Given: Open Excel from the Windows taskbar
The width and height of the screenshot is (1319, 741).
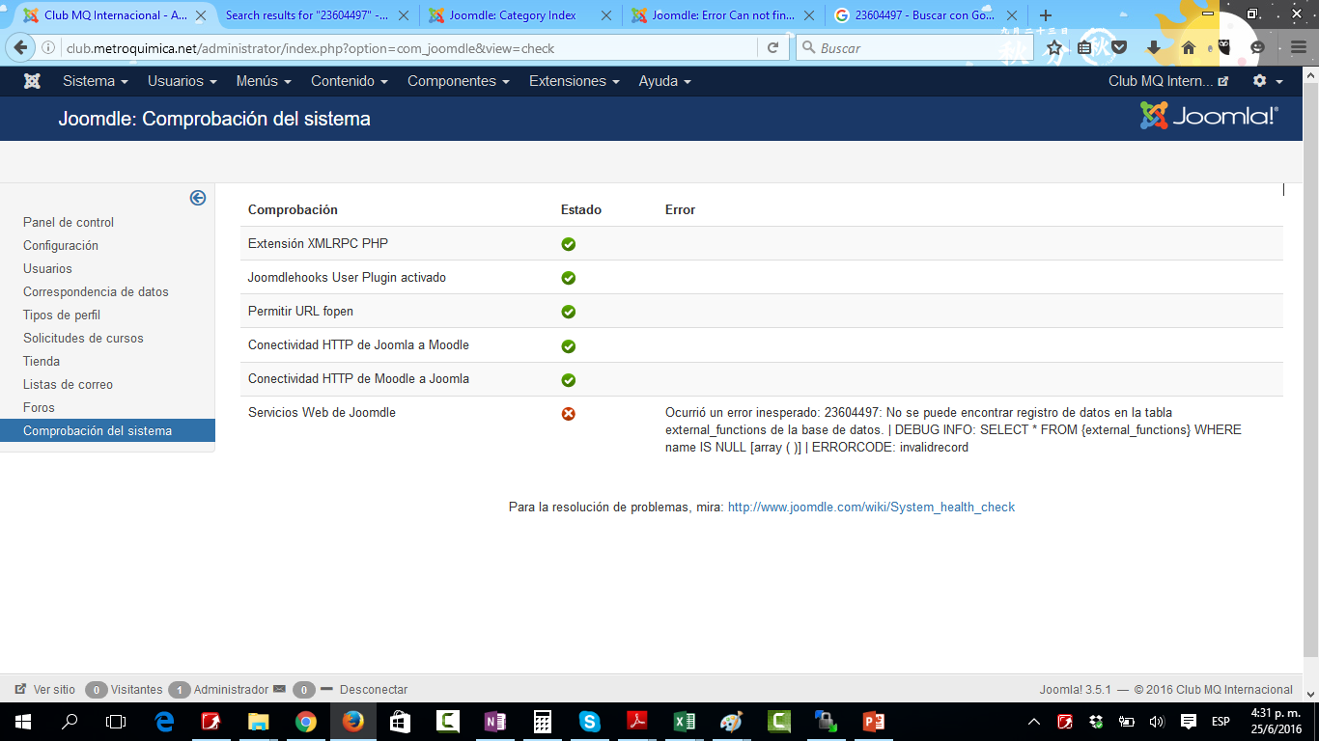Looking at the screenshot, I should coord(684,722).
